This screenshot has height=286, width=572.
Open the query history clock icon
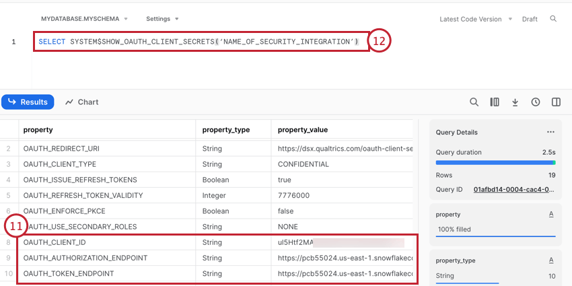pyautogui.click(x=536, y=102)
